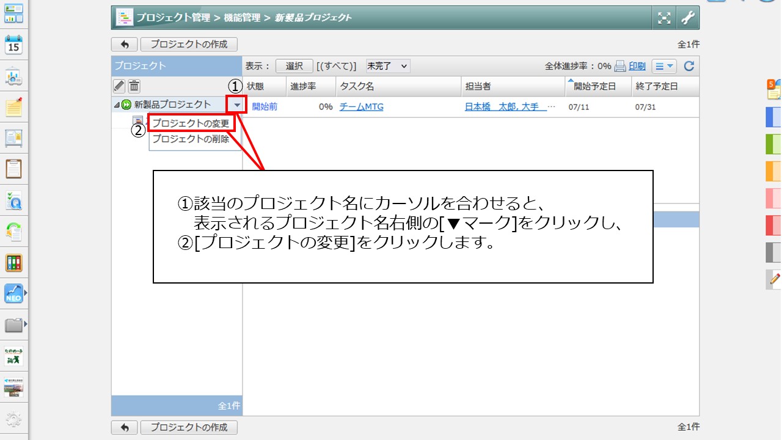Expand the NEO icon side arrow
The width and height of the screenshot is (782, 440).
pos(26,293)
